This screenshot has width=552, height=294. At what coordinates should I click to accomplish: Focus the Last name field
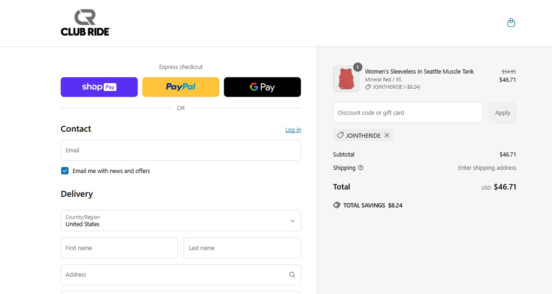pos(242,248)
